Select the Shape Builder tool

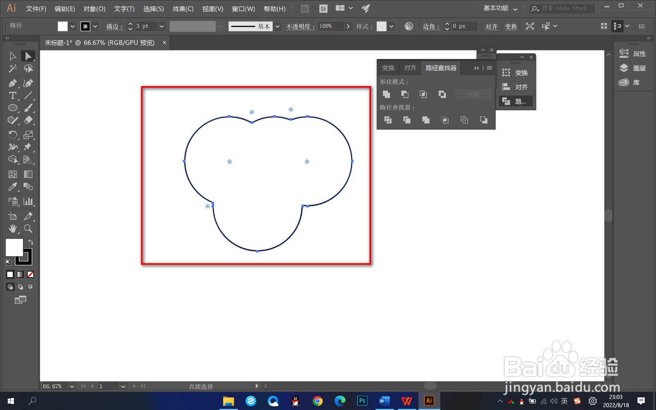(x=13, y=159)
